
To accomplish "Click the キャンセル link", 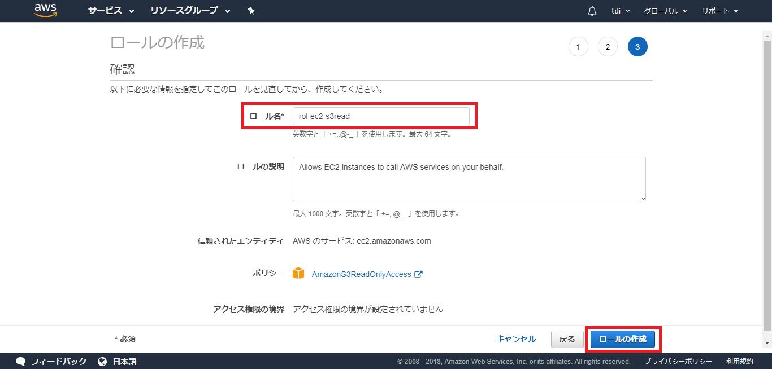I will [x=515, y=339].
